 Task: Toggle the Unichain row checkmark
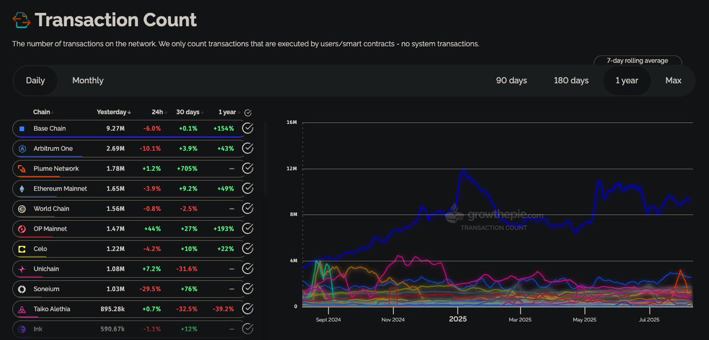[x=248, y=269]
